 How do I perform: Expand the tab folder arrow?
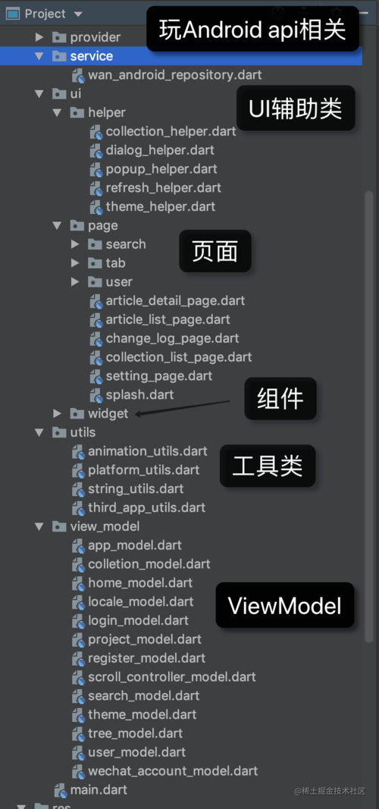pos(75,263)
